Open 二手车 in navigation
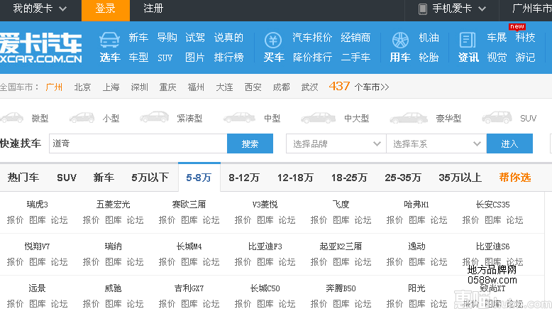The image size is (552, 309). (x=355, y=58)
